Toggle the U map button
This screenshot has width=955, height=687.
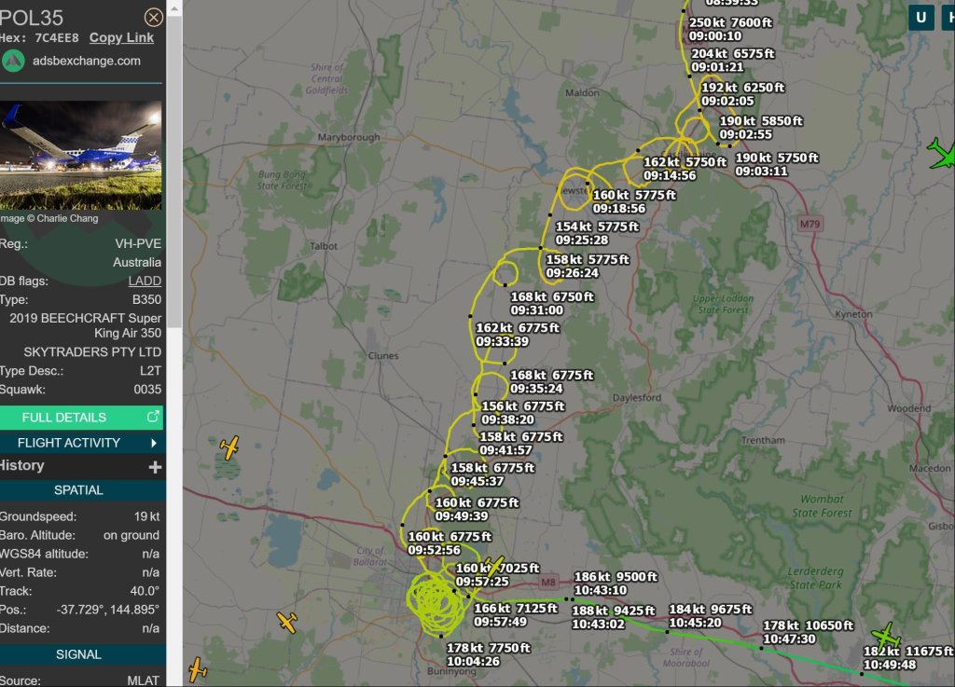tap(921, 18)
